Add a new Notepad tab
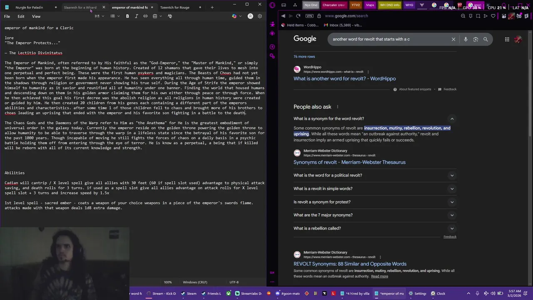This screenshot has width=533, height=300. (212, 7)
